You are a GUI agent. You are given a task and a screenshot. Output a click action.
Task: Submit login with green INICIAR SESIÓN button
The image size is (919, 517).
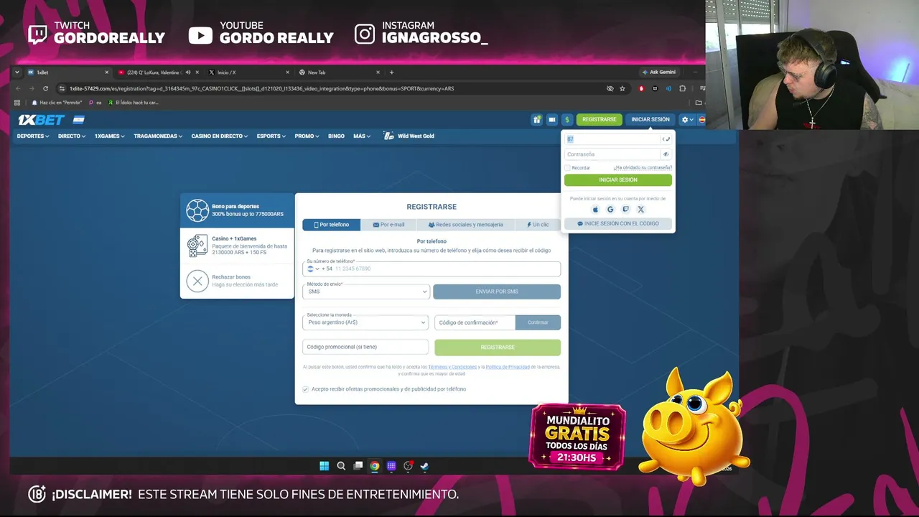point(618,180)
